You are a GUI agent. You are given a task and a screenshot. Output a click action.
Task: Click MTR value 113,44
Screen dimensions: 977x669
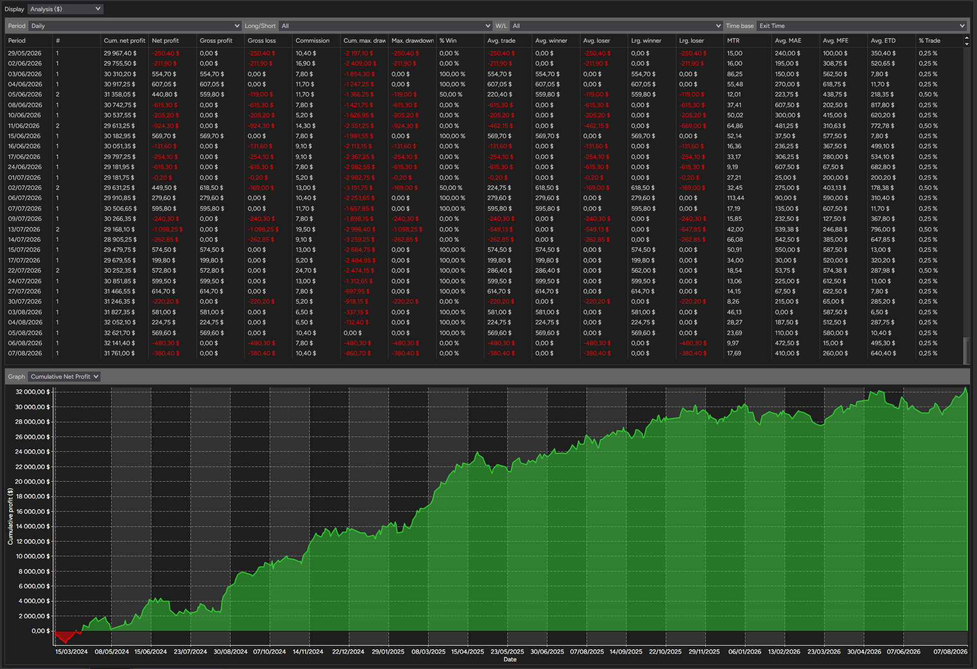735,198
